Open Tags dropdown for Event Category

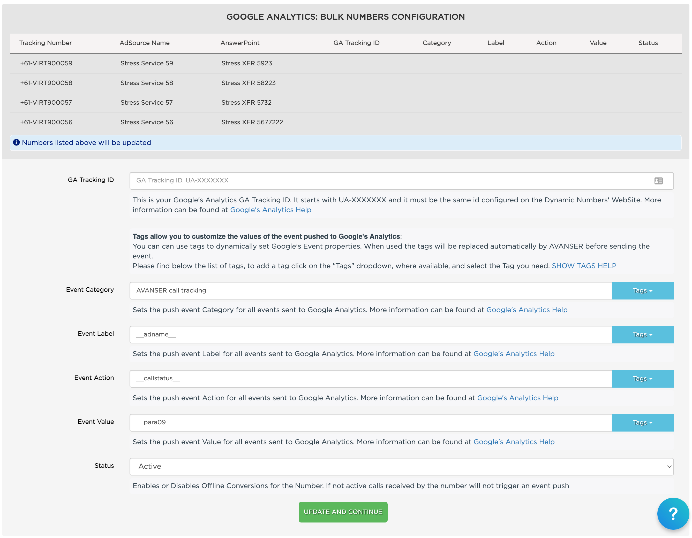point(643,290)
